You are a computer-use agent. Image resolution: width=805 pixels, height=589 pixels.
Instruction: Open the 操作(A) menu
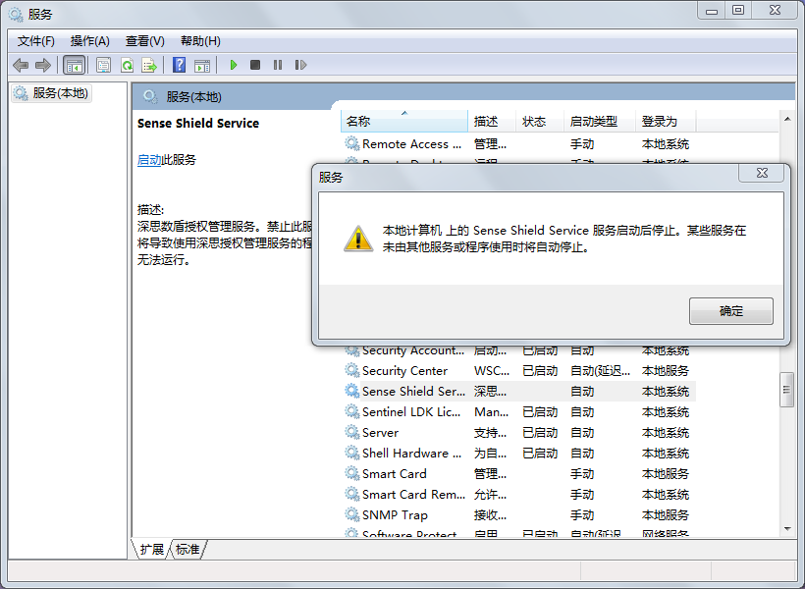(90, 41)
